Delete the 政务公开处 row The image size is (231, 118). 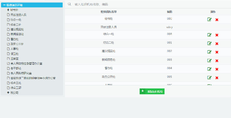[217, 78]
